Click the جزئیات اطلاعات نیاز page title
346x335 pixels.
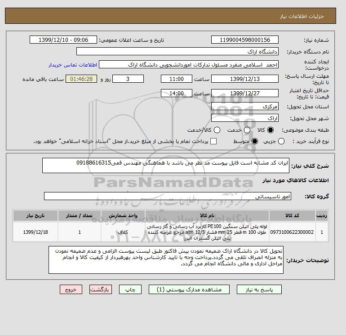coord(302,16)
